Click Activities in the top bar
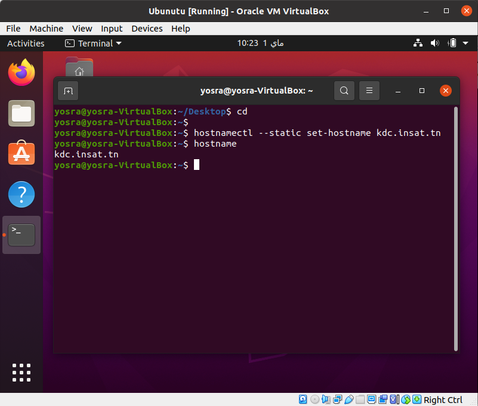Viewport: 478px width, 406px height. pos(26,44)
